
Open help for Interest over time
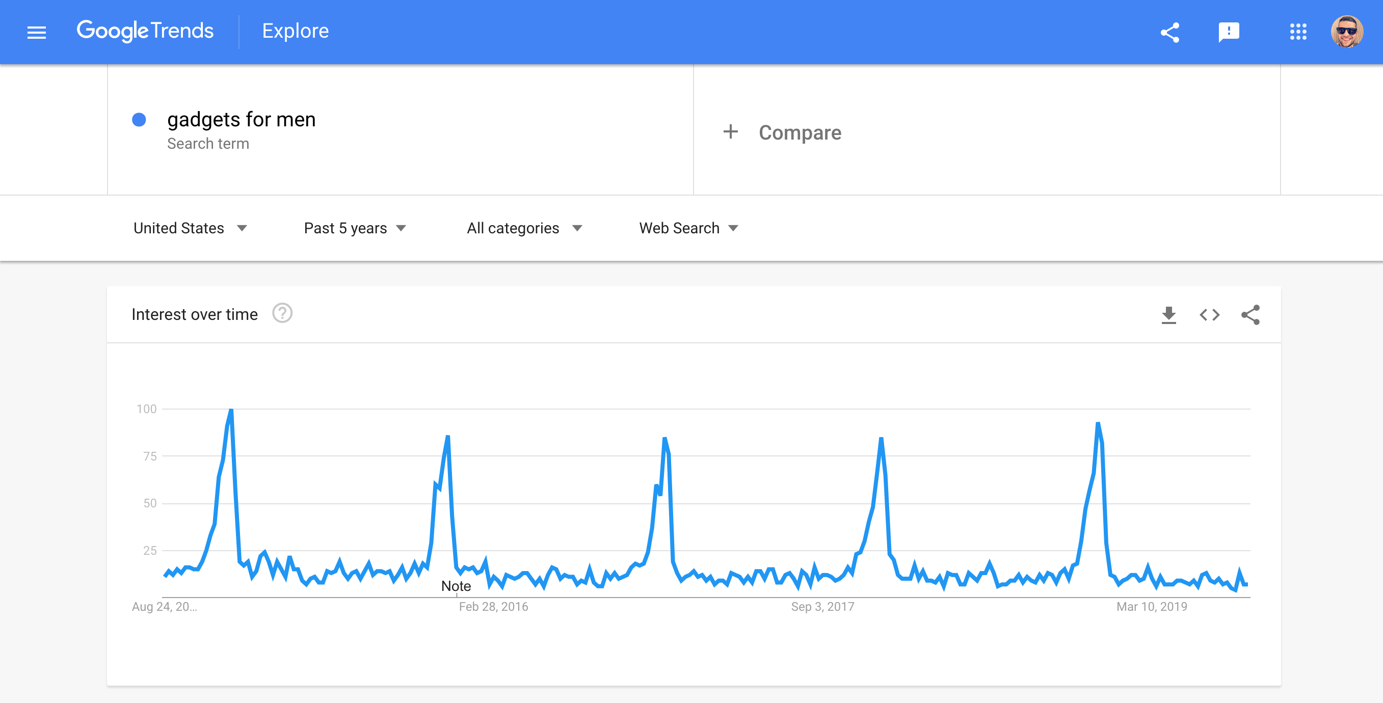[x=282, y=313]
